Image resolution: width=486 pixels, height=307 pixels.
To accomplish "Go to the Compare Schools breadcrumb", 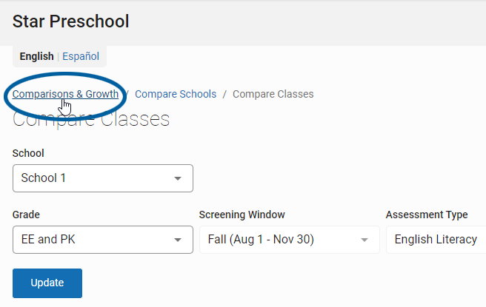I will 176,94.
